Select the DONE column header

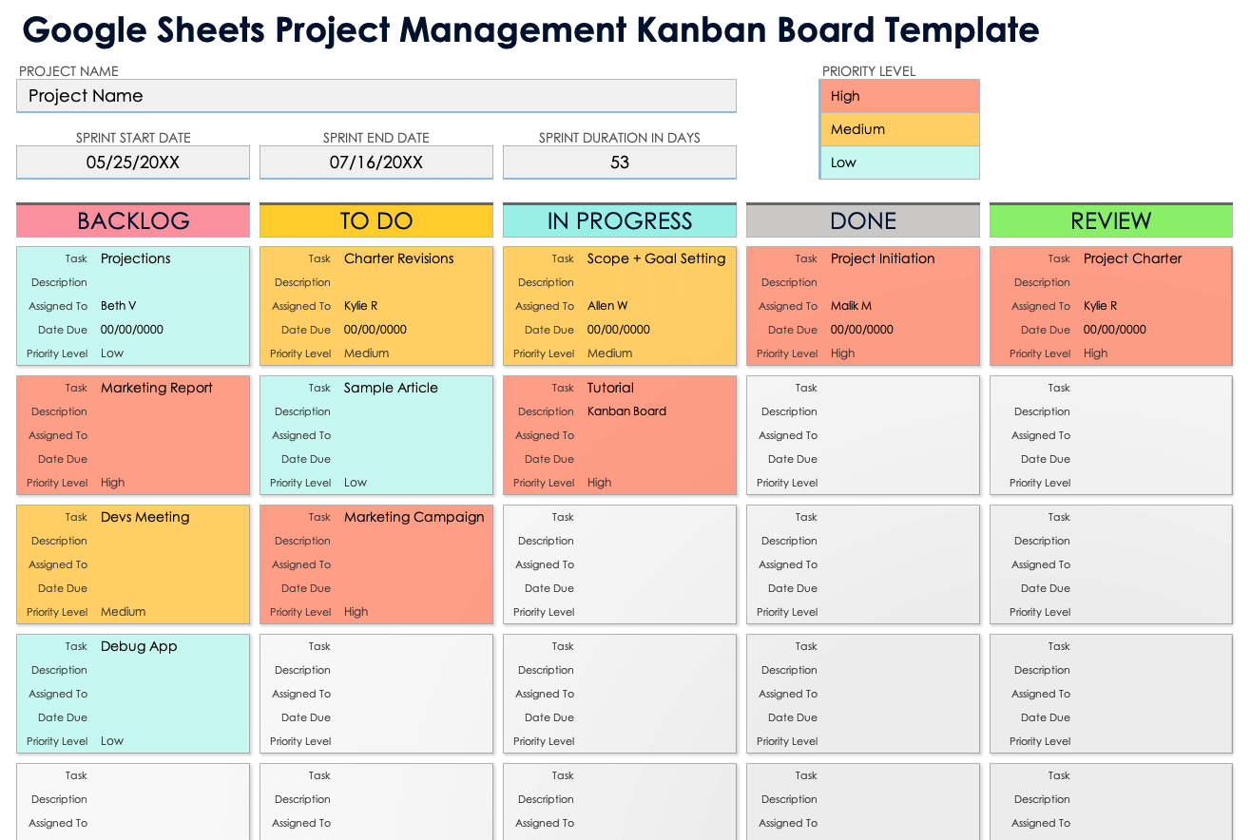tap(863, 220)
